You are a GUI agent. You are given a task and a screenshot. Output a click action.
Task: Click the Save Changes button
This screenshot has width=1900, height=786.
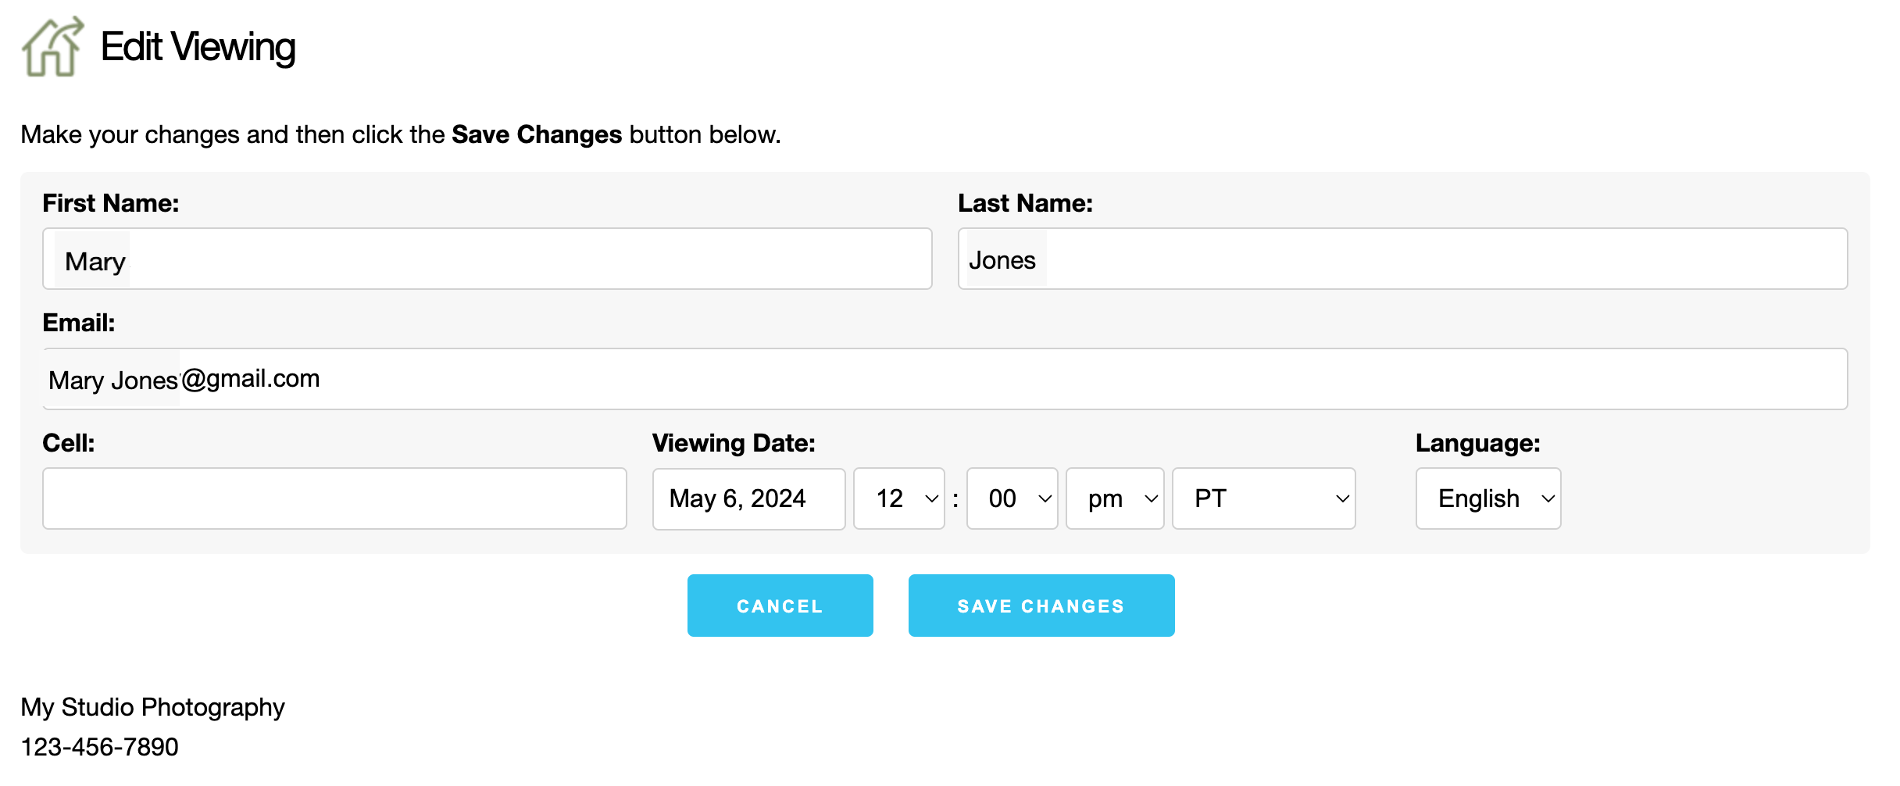point(1041,606)
